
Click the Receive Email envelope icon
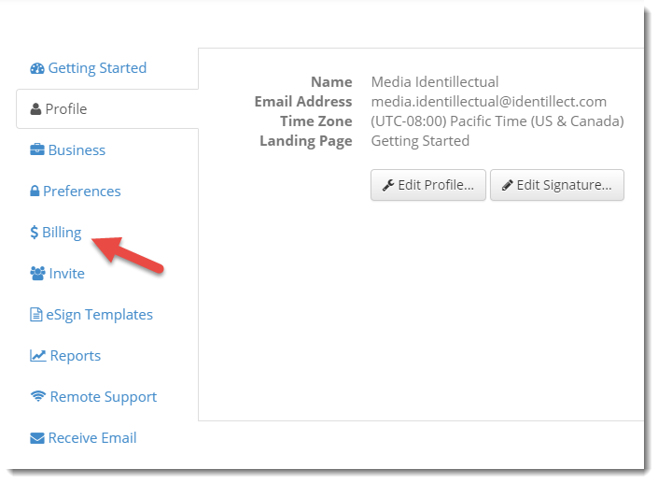tap(37, 438)
